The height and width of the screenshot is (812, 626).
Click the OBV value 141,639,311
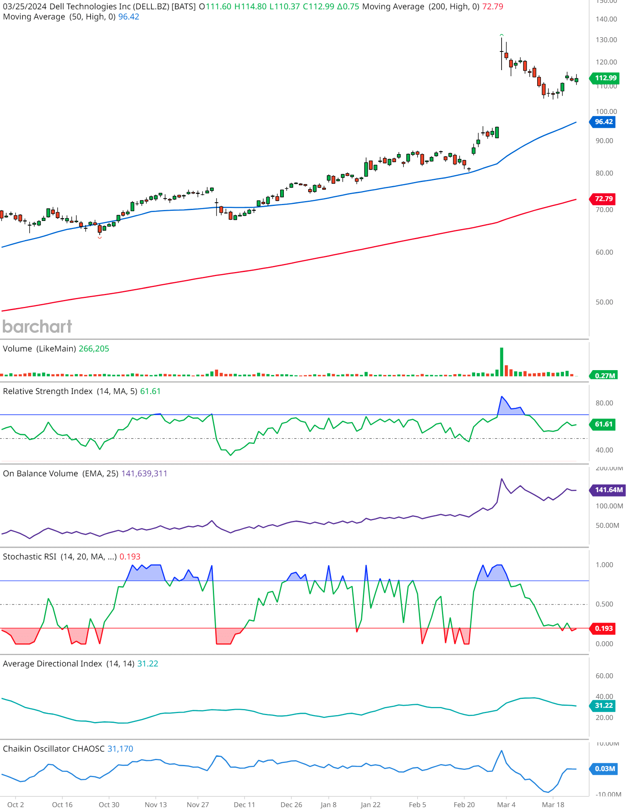[144, 473]
